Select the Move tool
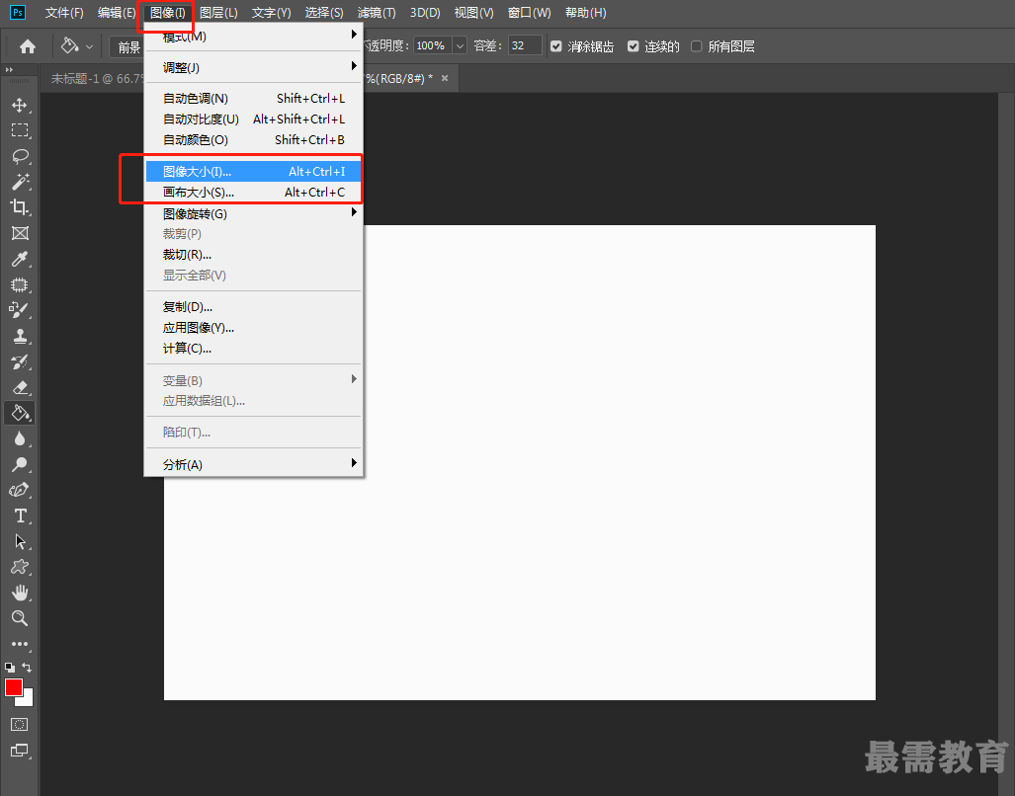 20,105
